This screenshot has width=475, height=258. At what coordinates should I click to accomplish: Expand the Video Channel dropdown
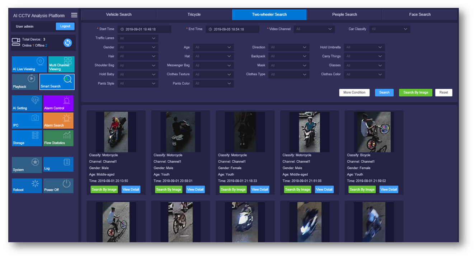pyautogui.click(x=314, y=29)
